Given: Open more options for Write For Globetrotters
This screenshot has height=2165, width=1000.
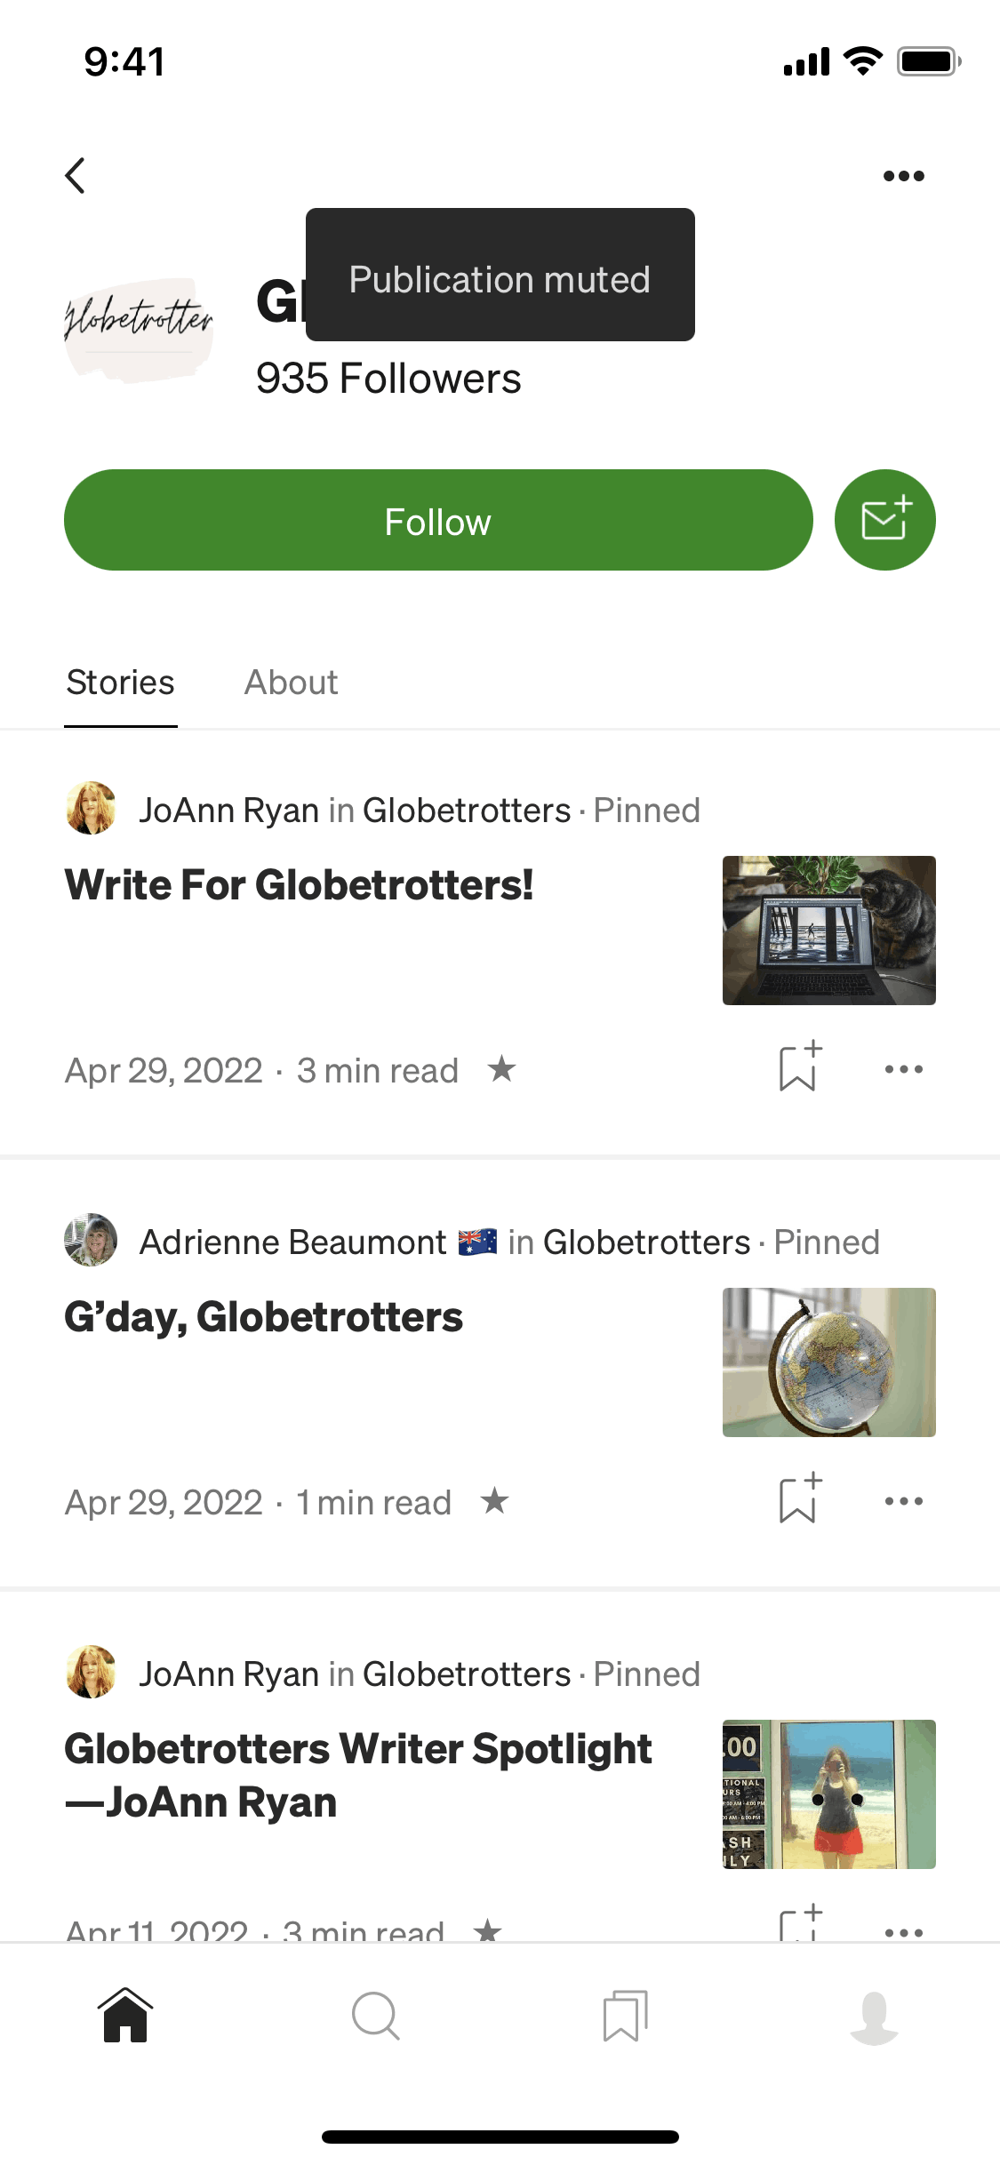Looking at the screenshot, I should [903, 1069].
